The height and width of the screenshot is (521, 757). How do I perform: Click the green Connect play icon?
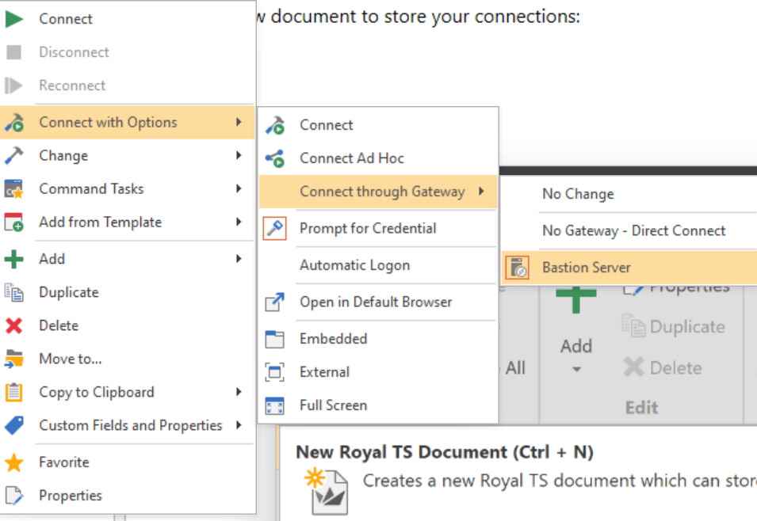(14, 19)
